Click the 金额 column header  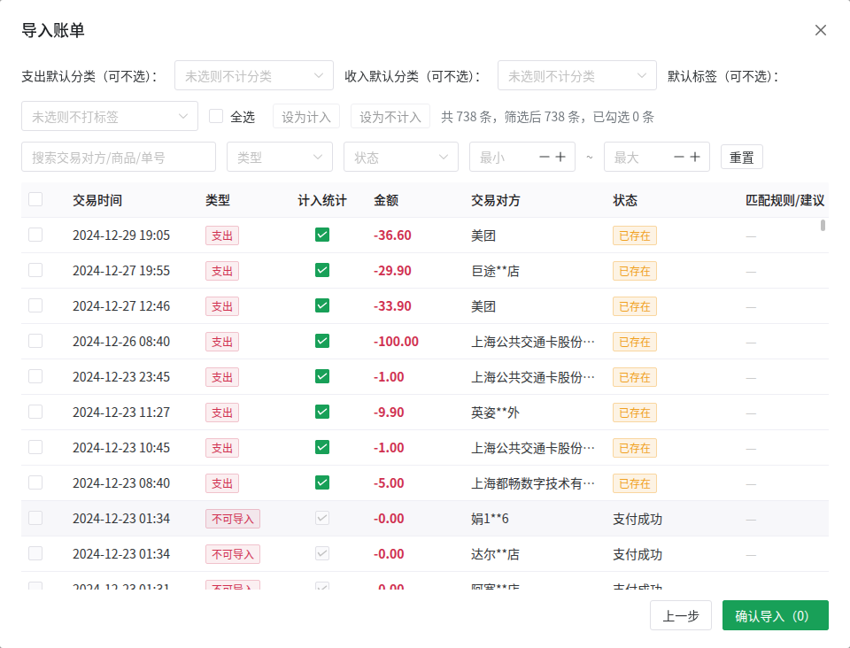click(386, 200)
